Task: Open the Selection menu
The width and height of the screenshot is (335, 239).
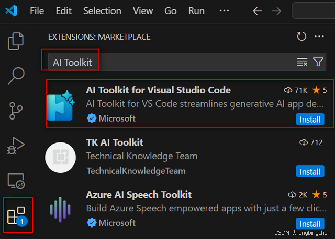Action: 102,11
